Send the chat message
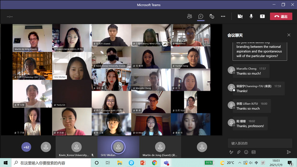297x167 pixels. 289,152
